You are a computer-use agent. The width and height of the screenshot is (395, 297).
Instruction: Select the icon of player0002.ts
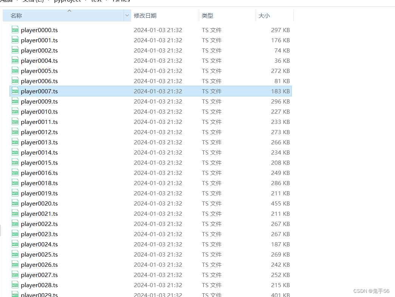[x=15, y=50]
